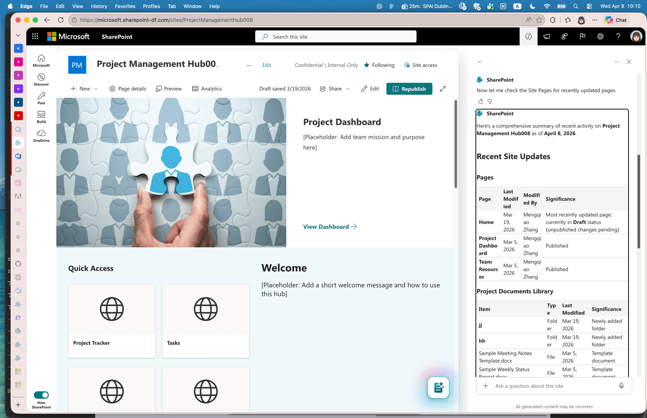Viewport: 647px width, 418px height.
Task: Click the megaphone icon in SharePoint header
Action: click(x=547, y=36)
